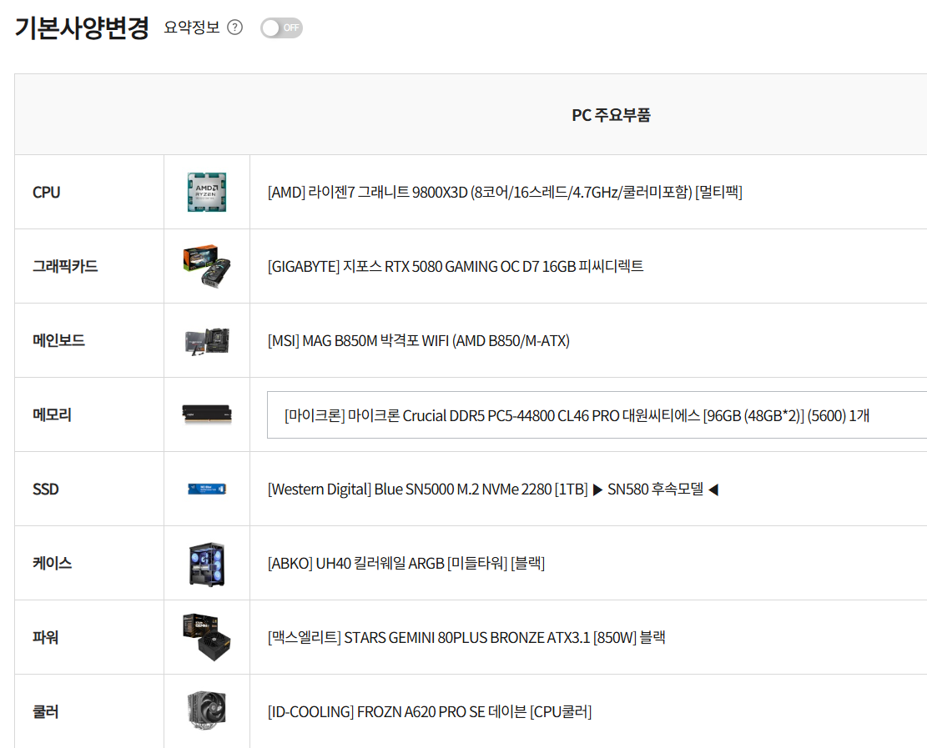This screenshot has width=927, height=748.
Task: Open the 메모리 selection dropdown
Action: [x=596, y=414]
